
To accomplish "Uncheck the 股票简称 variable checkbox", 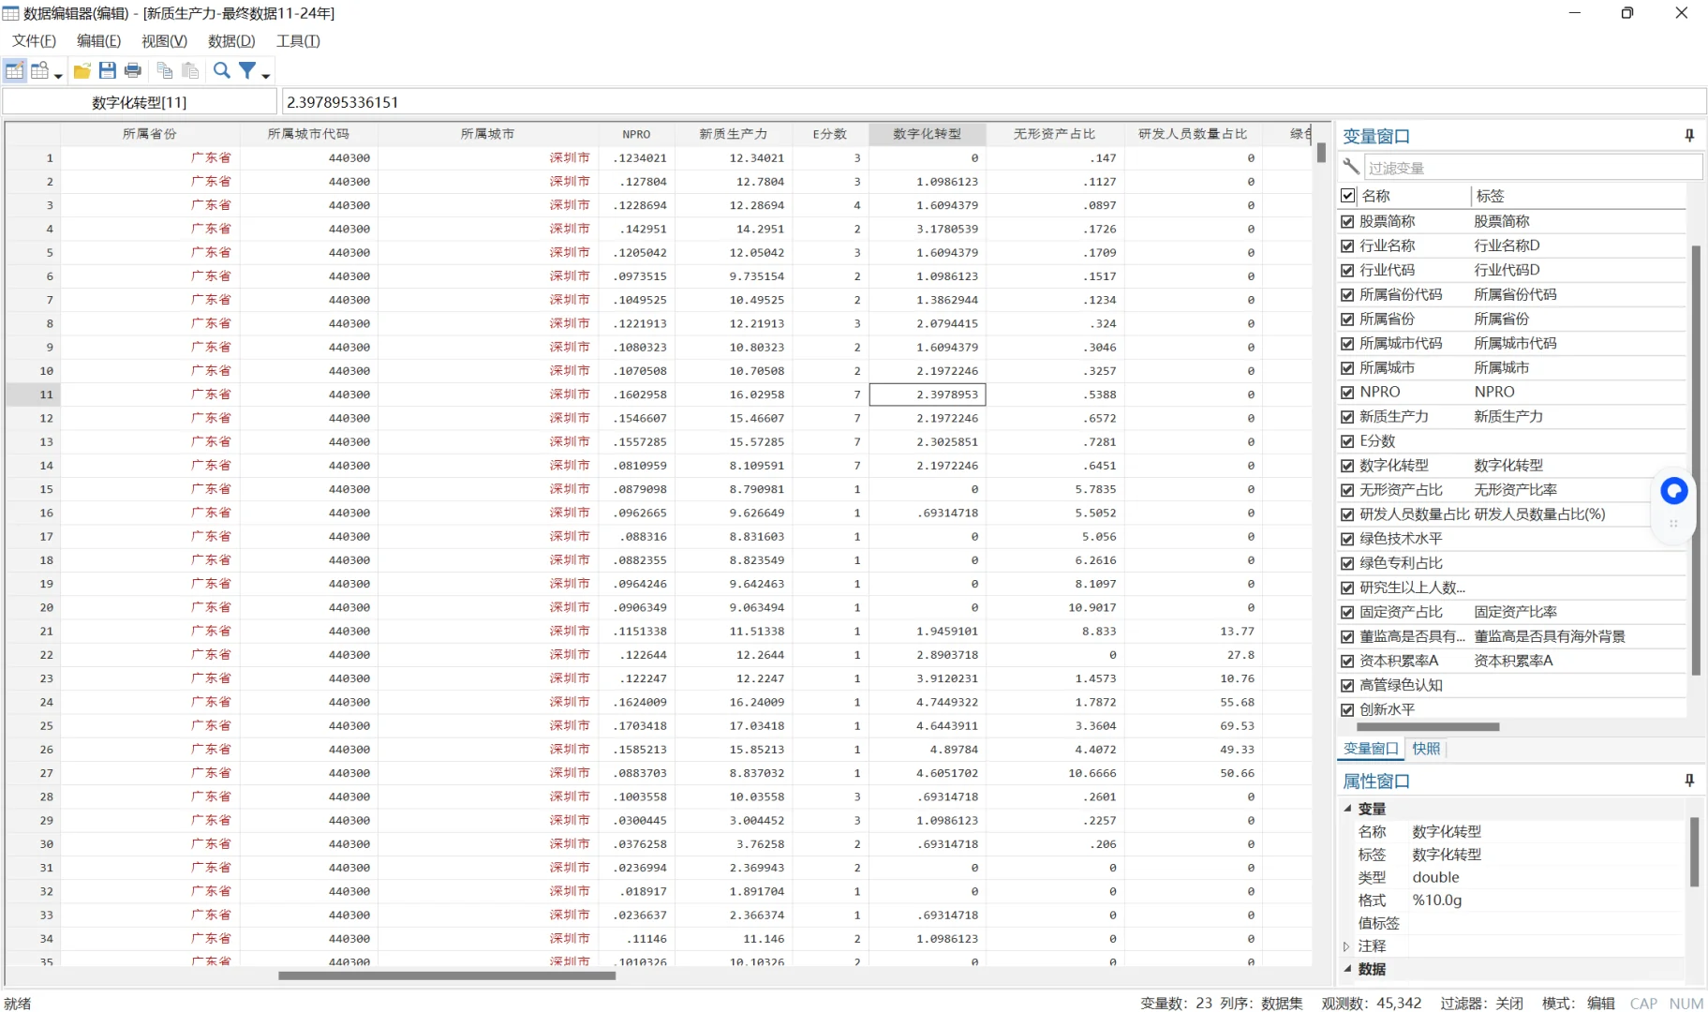I will pyautogui.click(x=1348, y=221).
